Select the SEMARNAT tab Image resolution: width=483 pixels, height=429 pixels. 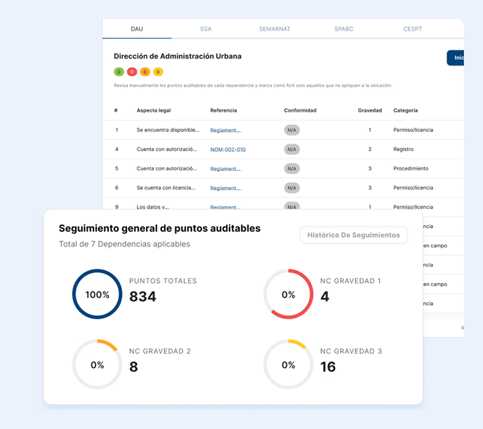[x=274, y=29]
